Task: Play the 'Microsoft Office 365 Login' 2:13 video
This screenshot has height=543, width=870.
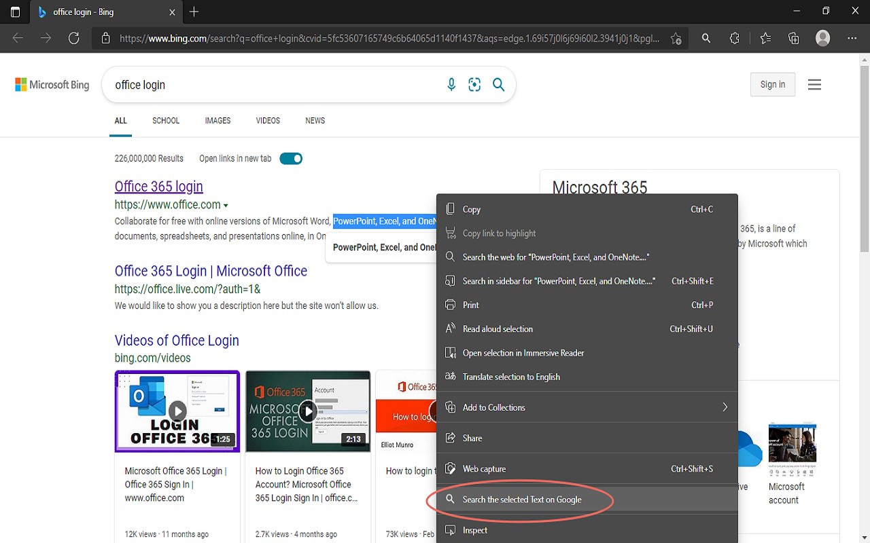Action: [x=308, y=411]
